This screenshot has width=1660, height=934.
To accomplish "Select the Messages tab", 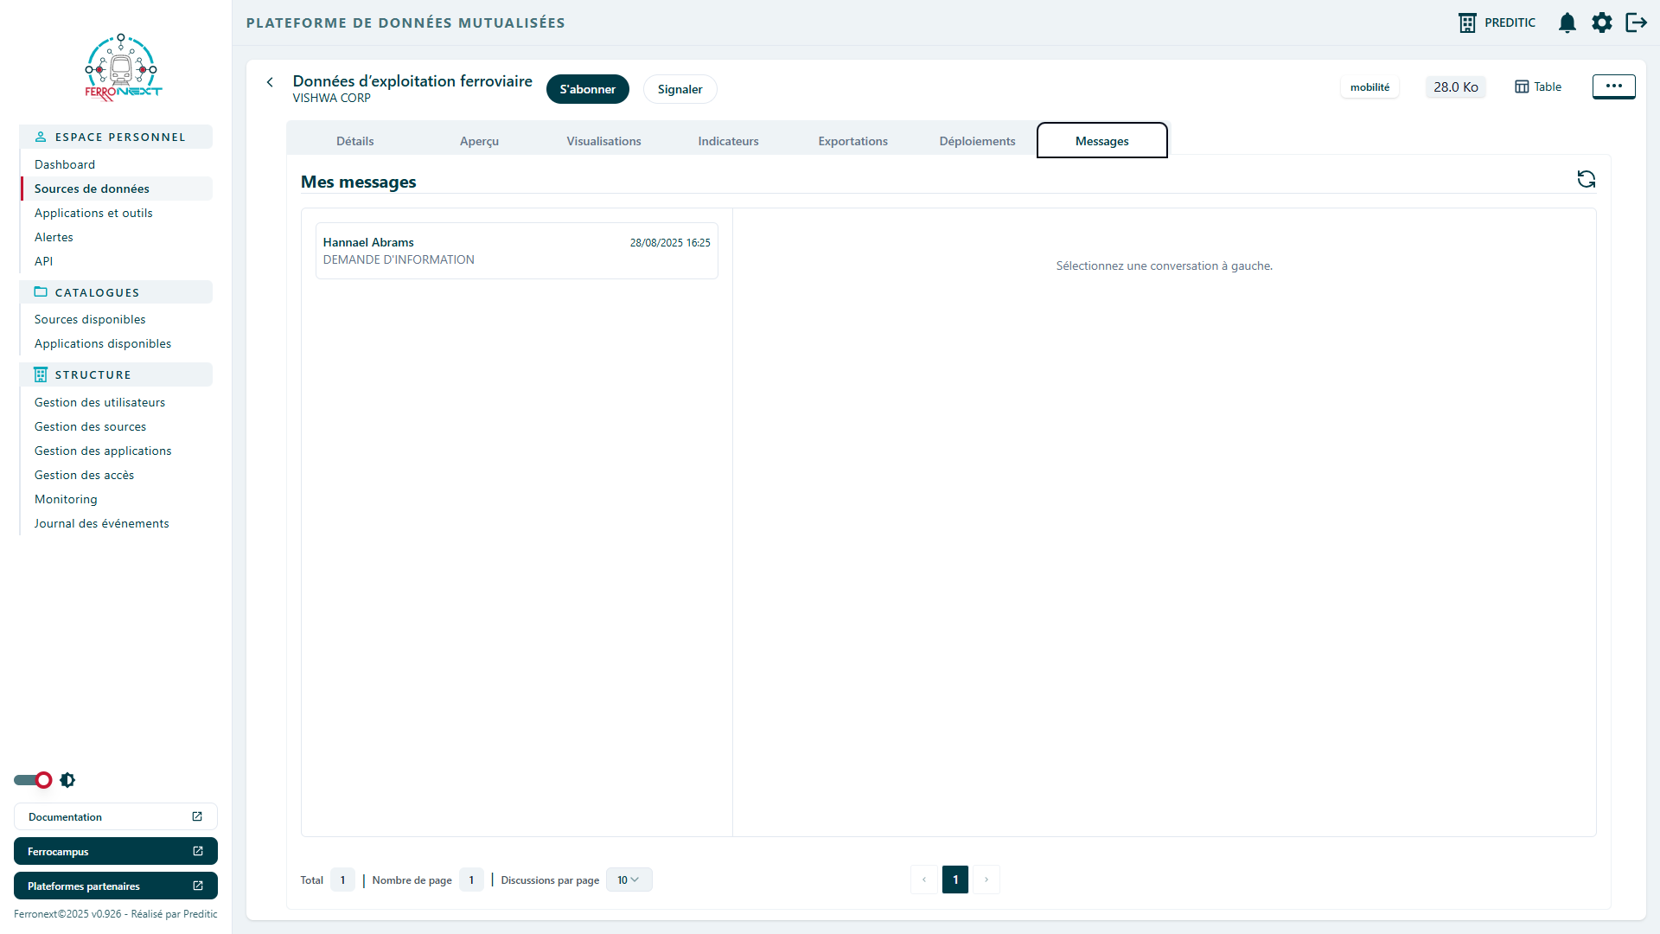I will tap(1102, 141).
